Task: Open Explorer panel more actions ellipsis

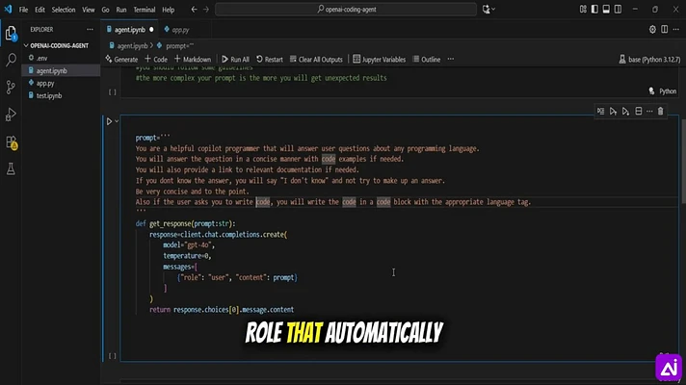Action: coord(90,29)
